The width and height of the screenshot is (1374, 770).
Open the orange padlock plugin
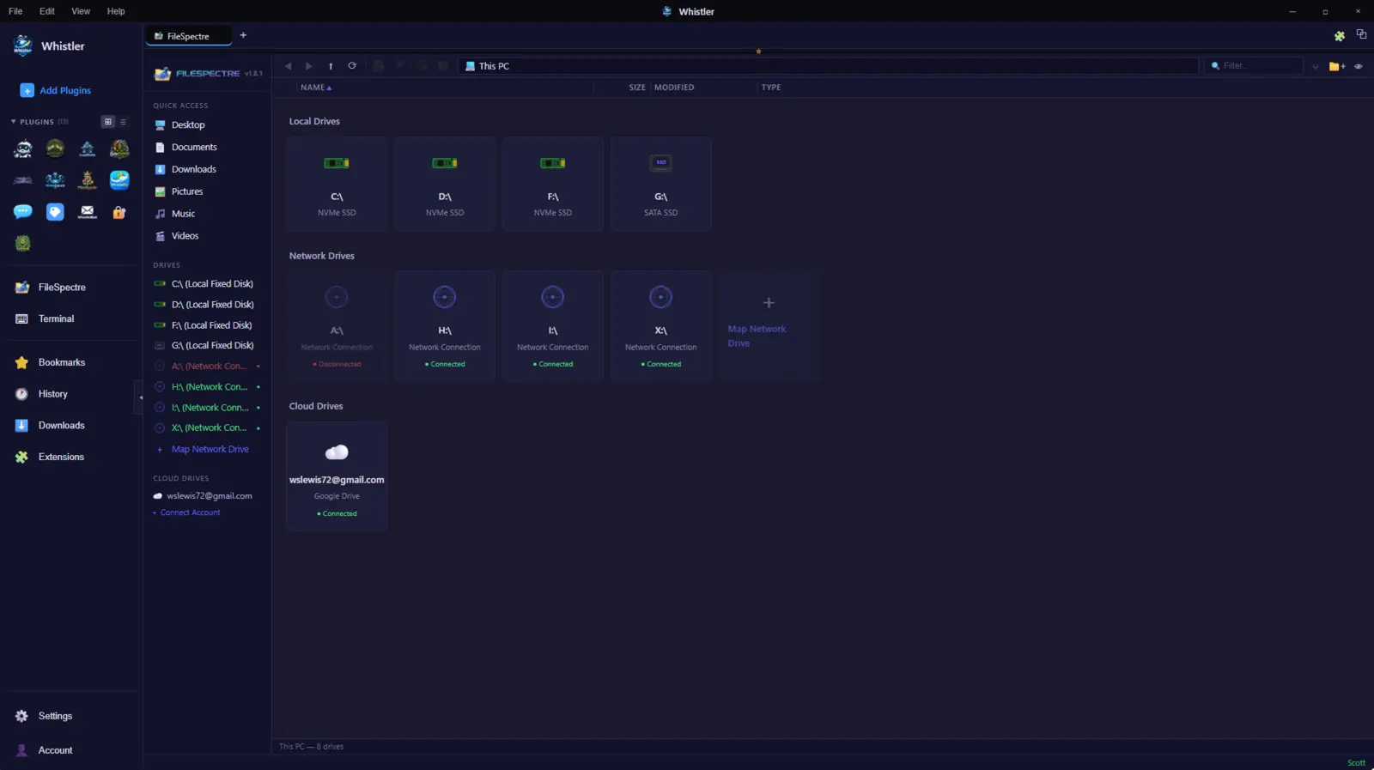pyautogui.click(x=119, y=211)
